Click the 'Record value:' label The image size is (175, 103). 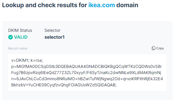click(18, 48)
